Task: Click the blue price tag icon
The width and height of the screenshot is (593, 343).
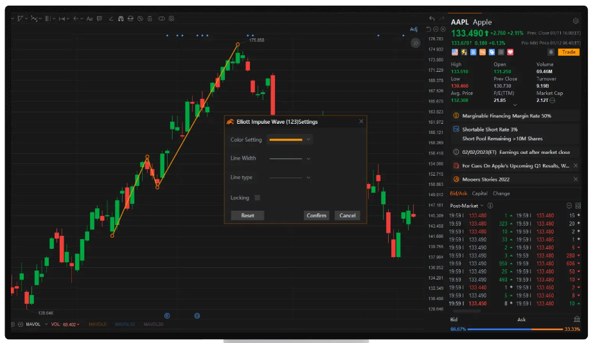Action: point(491,52)
